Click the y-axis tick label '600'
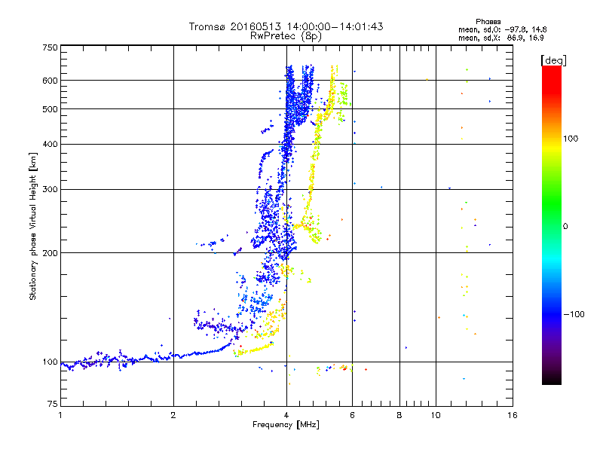The height and width of the screenshot is (452, 603). point(51,81)
